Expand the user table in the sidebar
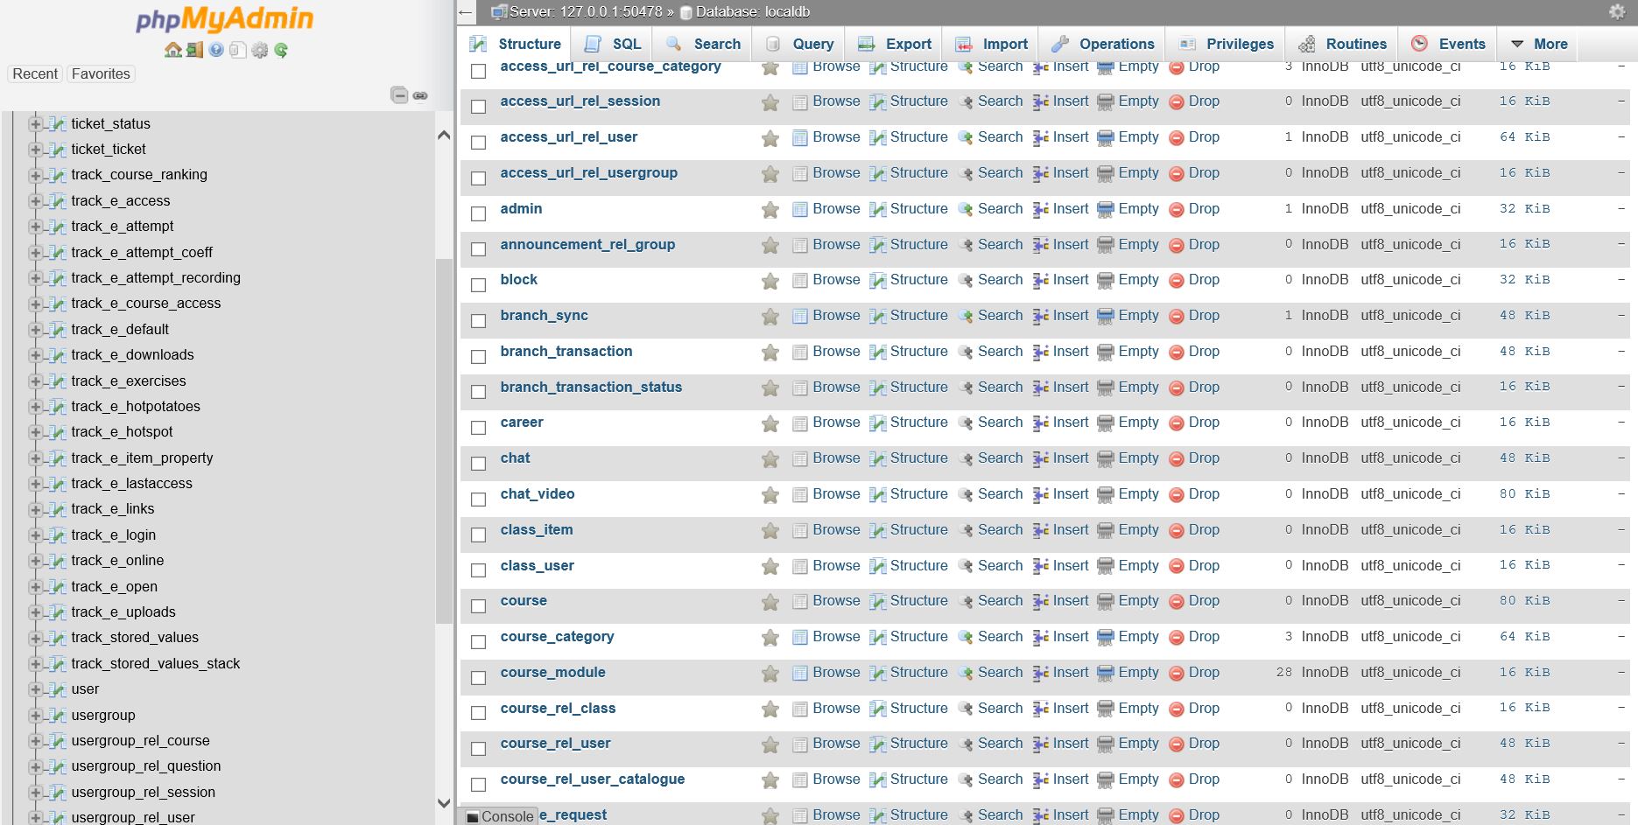Image resolution: width=1638 pixels, height=825 pixels. pyautogui.click(x=34, y=689)
